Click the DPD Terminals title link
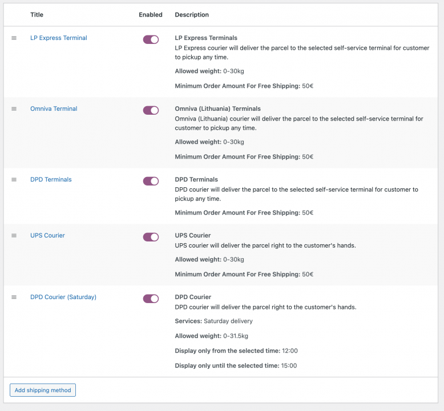This screenshot has width=444, height=411. 51,180
